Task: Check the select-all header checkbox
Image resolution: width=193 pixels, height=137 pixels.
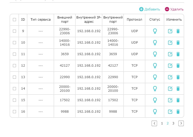Action: click(x=14, y=20)
